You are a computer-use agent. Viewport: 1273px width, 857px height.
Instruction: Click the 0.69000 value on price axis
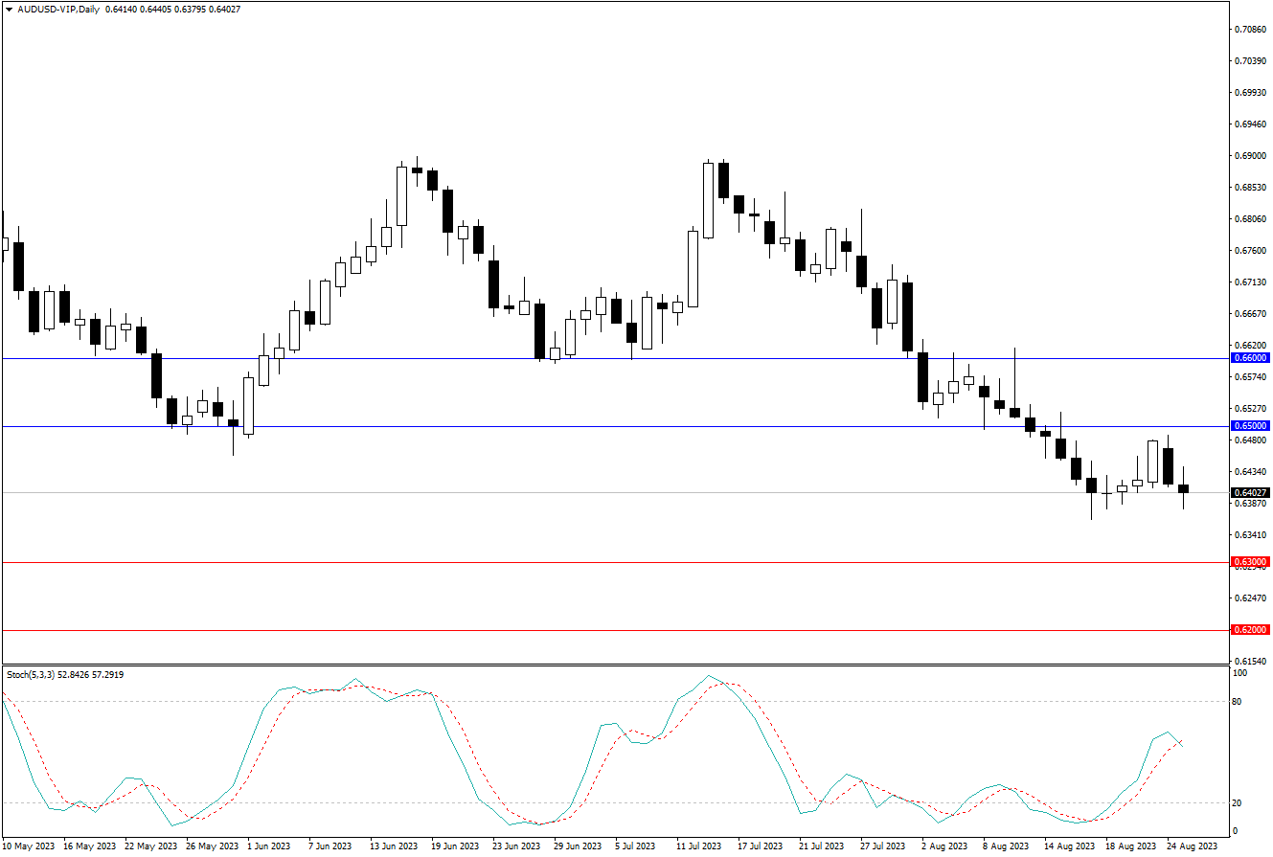(x=1248, y=155)
